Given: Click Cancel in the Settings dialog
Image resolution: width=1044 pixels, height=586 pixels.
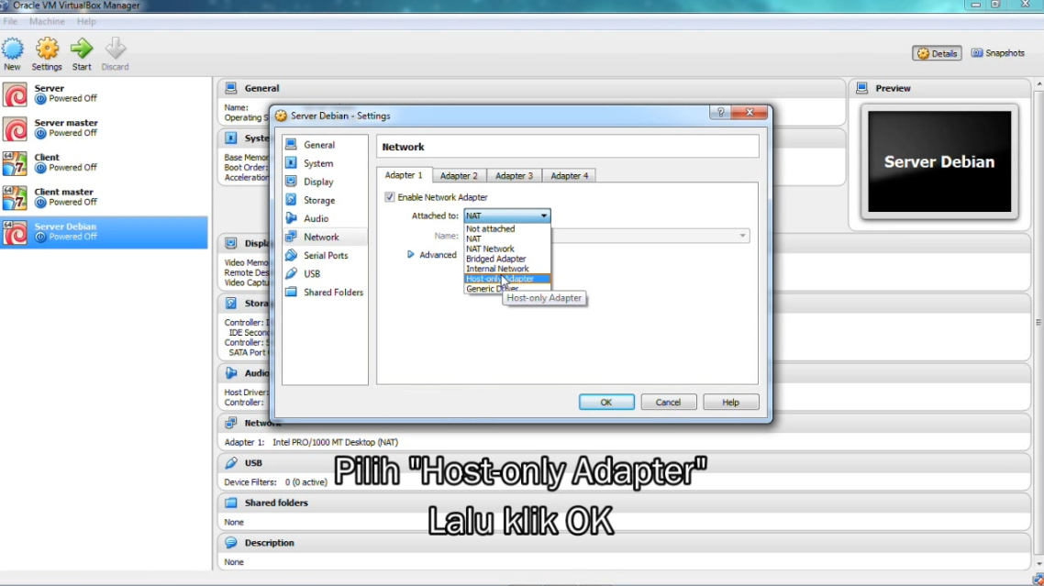Looking at the screenshot, I should tap(668, 403).
